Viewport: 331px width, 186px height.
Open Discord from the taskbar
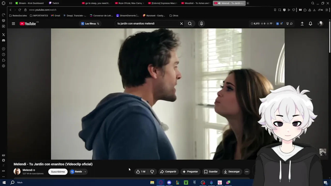[169, 183]
